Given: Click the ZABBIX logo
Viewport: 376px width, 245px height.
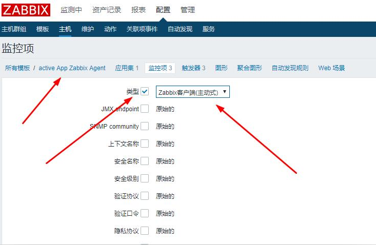Looking at the screenshot, I should pos(26,10).
